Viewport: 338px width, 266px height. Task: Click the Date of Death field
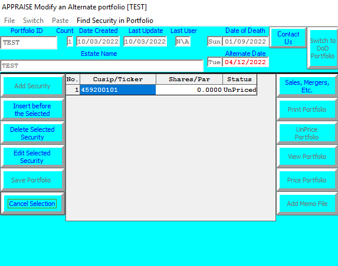click(245, 41)
